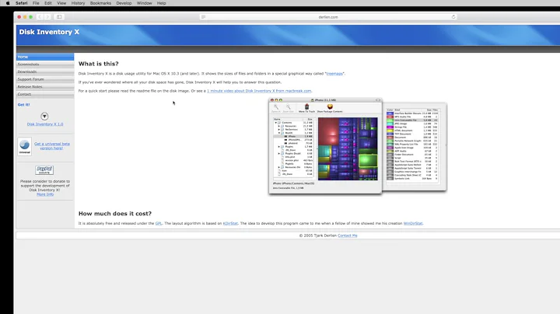Click the app screenshot thumbnail image
560x314 pixels.
pyautogui.click(x=358, y=145)
